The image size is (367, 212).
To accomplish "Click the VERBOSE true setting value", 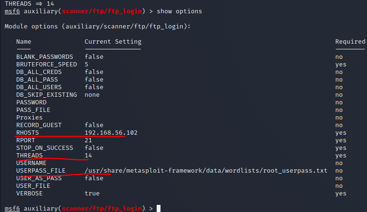I will click(92, 194).
